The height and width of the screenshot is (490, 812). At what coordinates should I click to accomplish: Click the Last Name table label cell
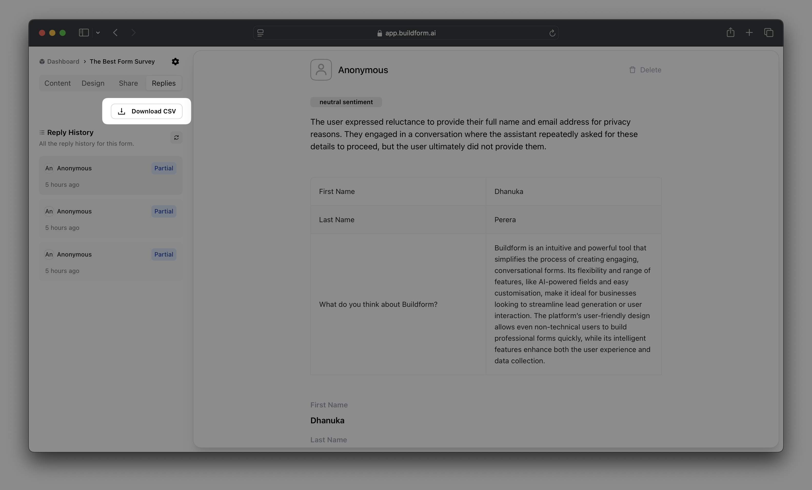click(x=398, y=220)
